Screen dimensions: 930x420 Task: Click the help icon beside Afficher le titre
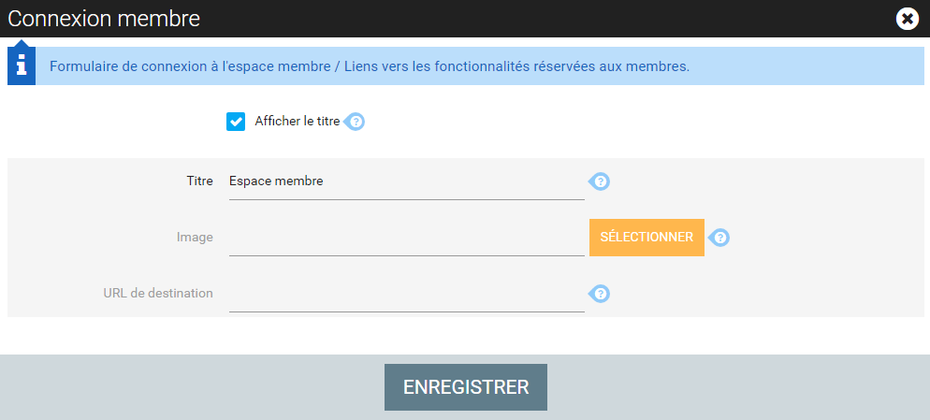(355, 122)
